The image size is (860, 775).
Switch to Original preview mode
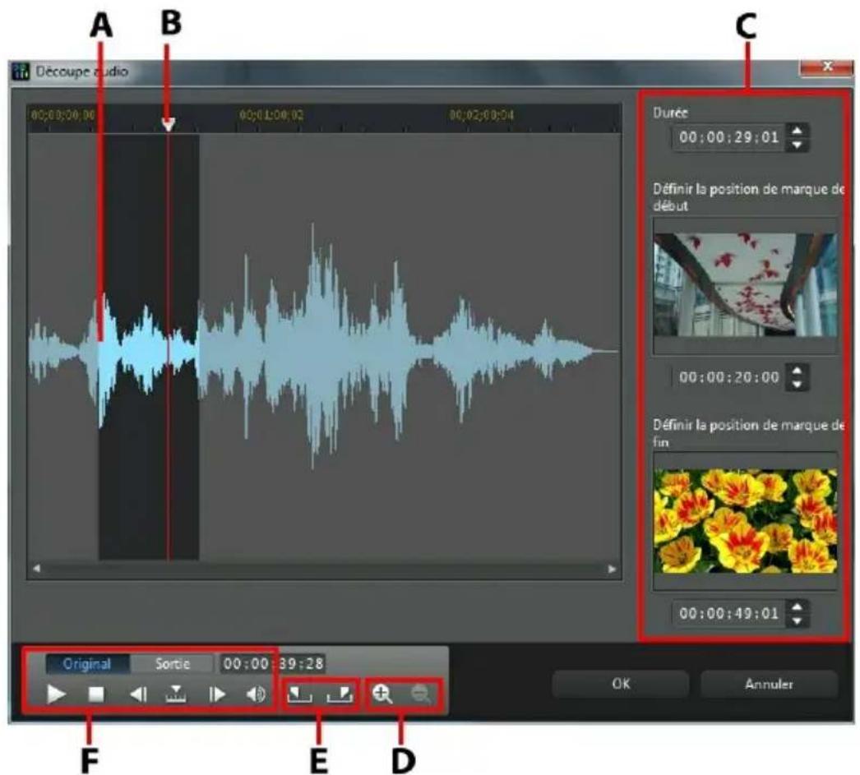(87, 664)
